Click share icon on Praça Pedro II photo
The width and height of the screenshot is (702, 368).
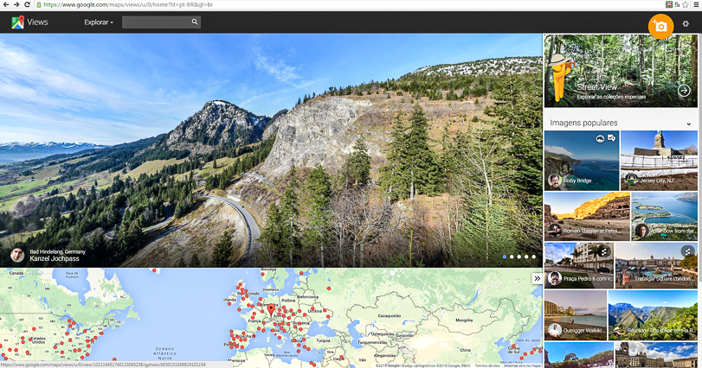[603, 251]
